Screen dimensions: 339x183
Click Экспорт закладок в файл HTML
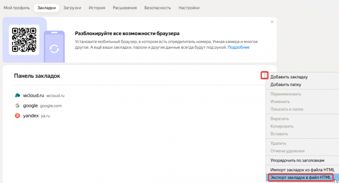click(x=301, y=177)
